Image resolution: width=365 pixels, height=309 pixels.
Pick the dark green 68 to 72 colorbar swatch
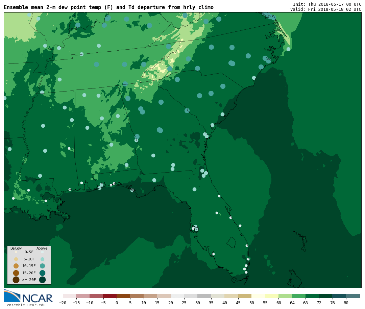[313, 296]
